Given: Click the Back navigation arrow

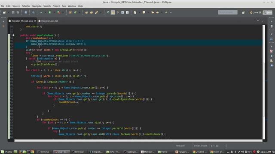Looking at the screenshot, I should (158, 12).
